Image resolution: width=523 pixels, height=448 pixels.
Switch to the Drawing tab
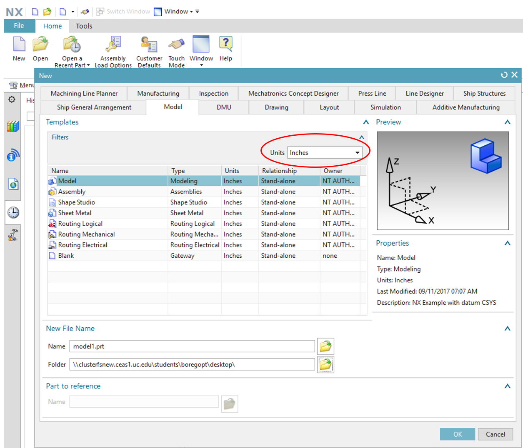point(276,107)
